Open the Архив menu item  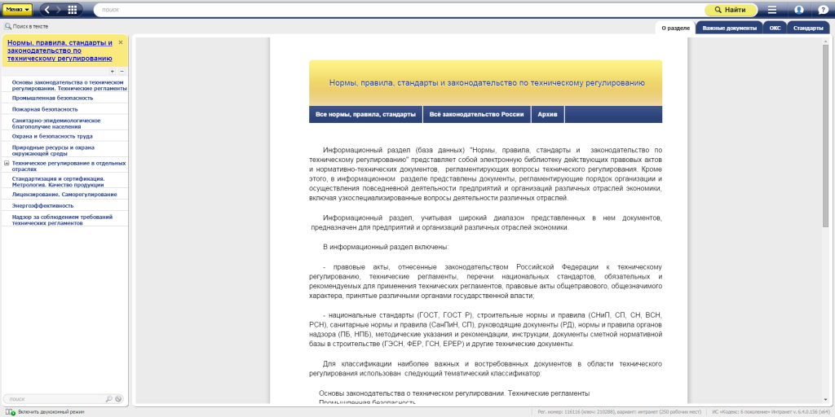tap(548, 114)
